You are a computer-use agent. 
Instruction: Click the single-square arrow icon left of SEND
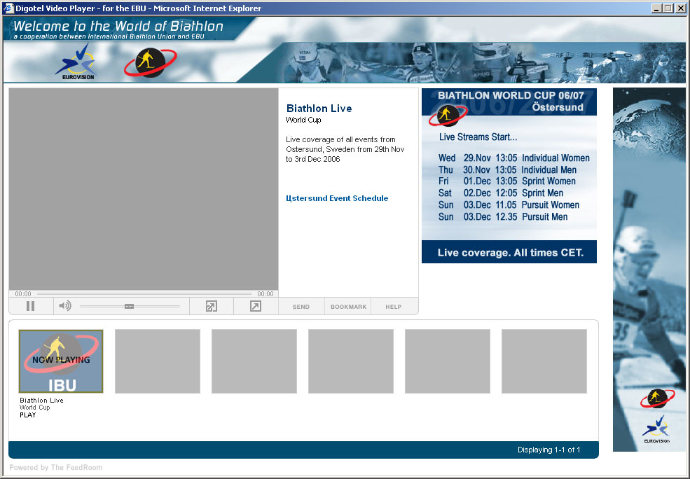point(256,306)
